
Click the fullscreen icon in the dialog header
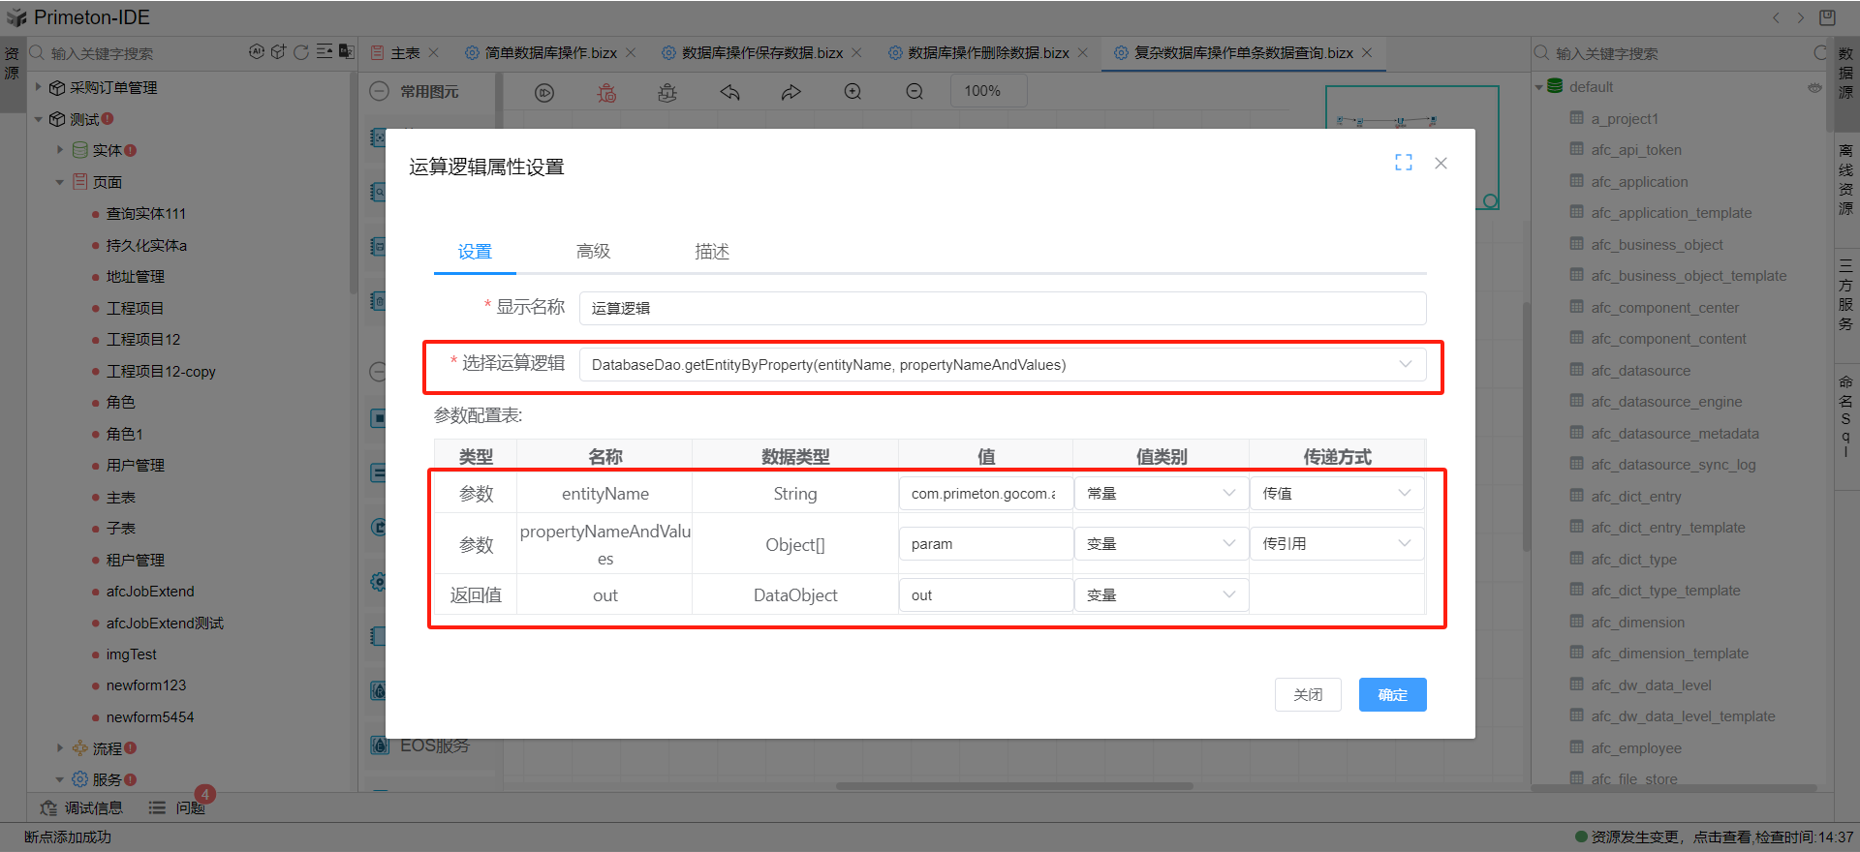click(x=1403, y=163)
